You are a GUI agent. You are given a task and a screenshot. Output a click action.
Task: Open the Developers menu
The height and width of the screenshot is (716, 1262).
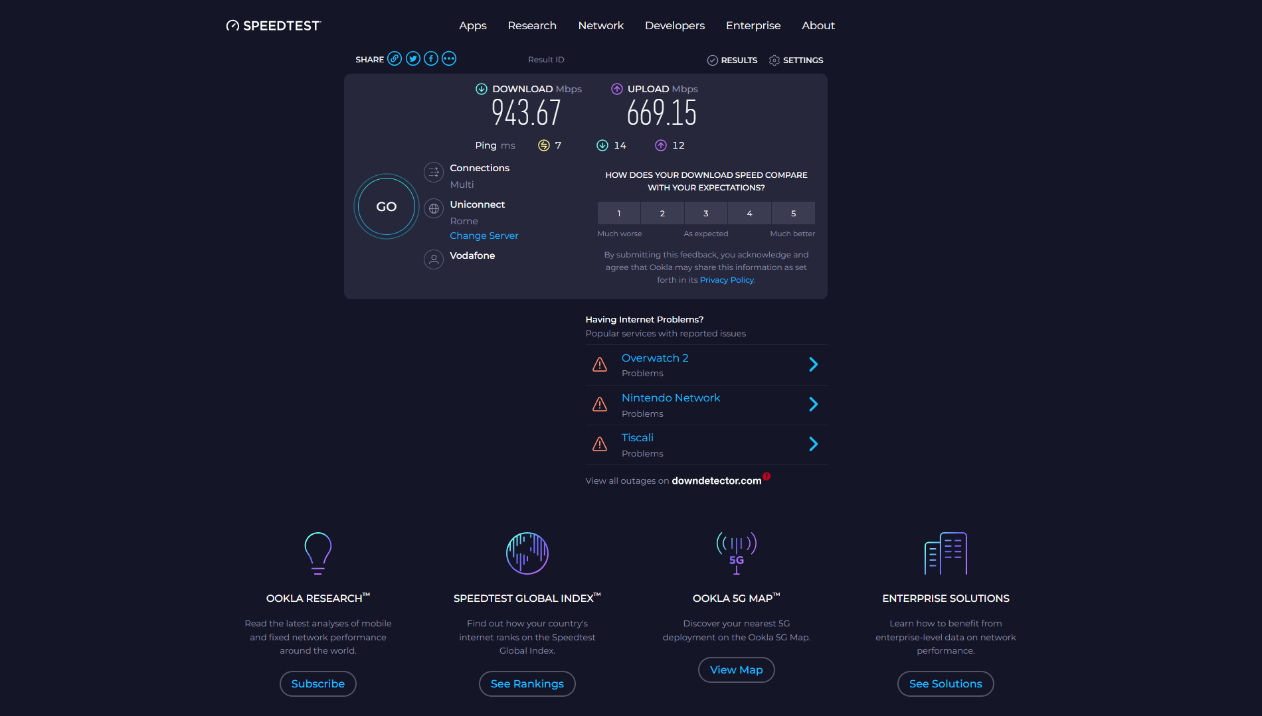coord(675,25)
